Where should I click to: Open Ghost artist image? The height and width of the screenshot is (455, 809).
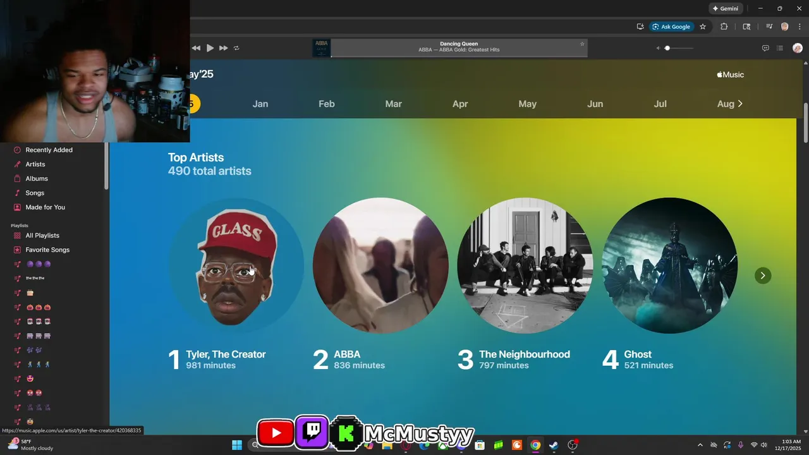[670, 265]
